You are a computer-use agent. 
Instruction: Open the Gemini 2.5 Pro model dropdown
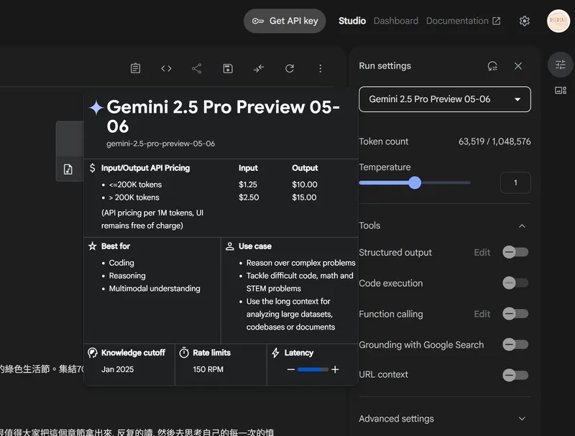tap(445, 99)
